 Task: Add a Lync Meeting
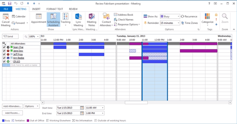pos(78,20)
